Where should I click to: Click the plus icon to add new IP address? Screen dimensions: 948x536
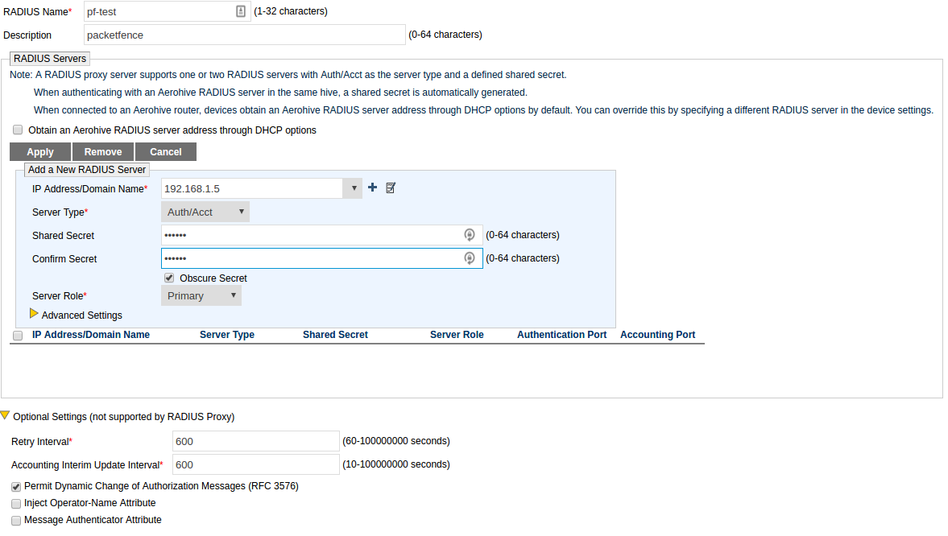tap(372, 188)
